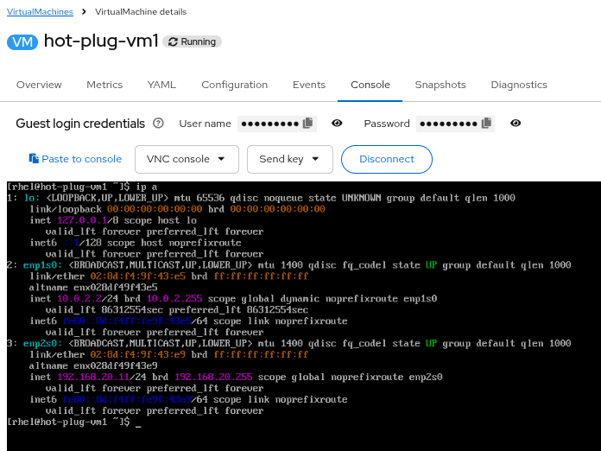Open the Metrics tab

(104, 85)
